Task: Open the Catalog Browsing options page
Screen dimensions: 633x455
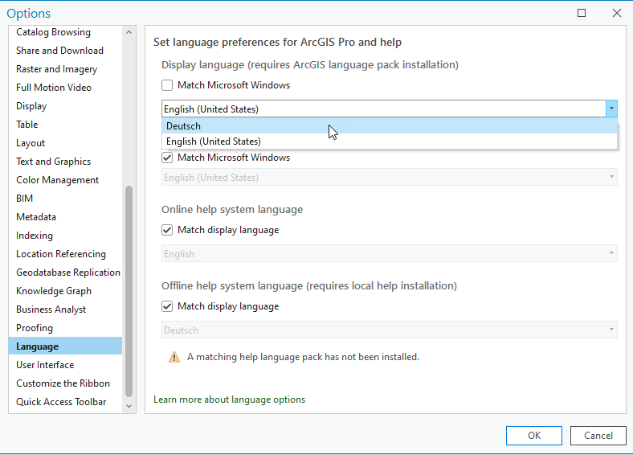Action: [x=65, y=32]
